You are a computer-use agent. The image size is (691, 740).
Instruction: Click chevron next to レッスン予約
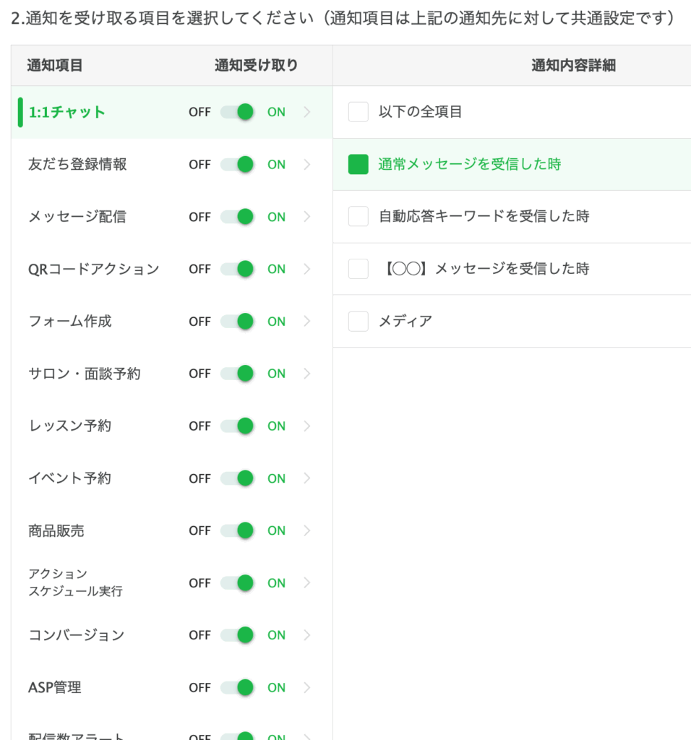pos(307,426)
